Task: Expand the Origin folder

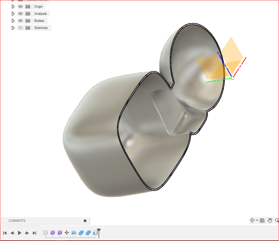Action: coord(13,6)
